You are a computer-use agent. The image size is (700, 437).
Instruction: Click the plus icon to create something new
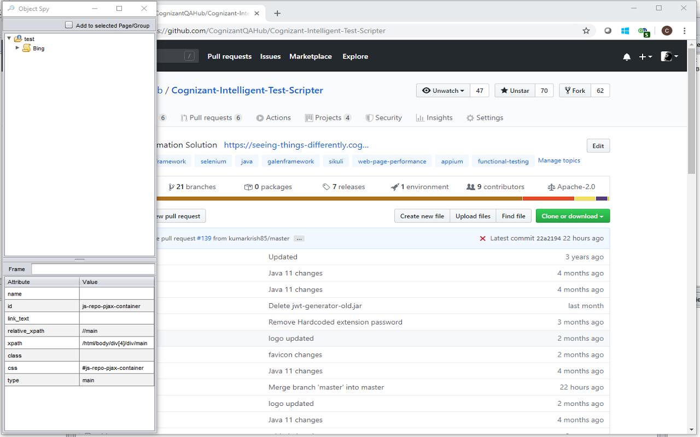[x=643, y=56]
